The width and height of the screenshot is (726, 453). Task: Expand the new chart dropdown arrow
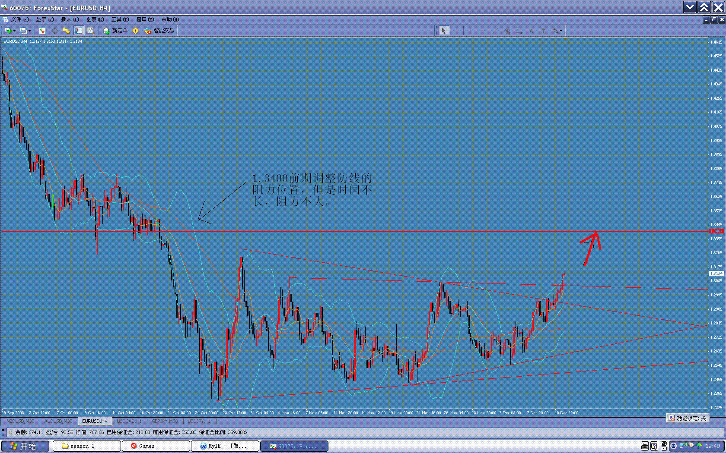[14, 31]
